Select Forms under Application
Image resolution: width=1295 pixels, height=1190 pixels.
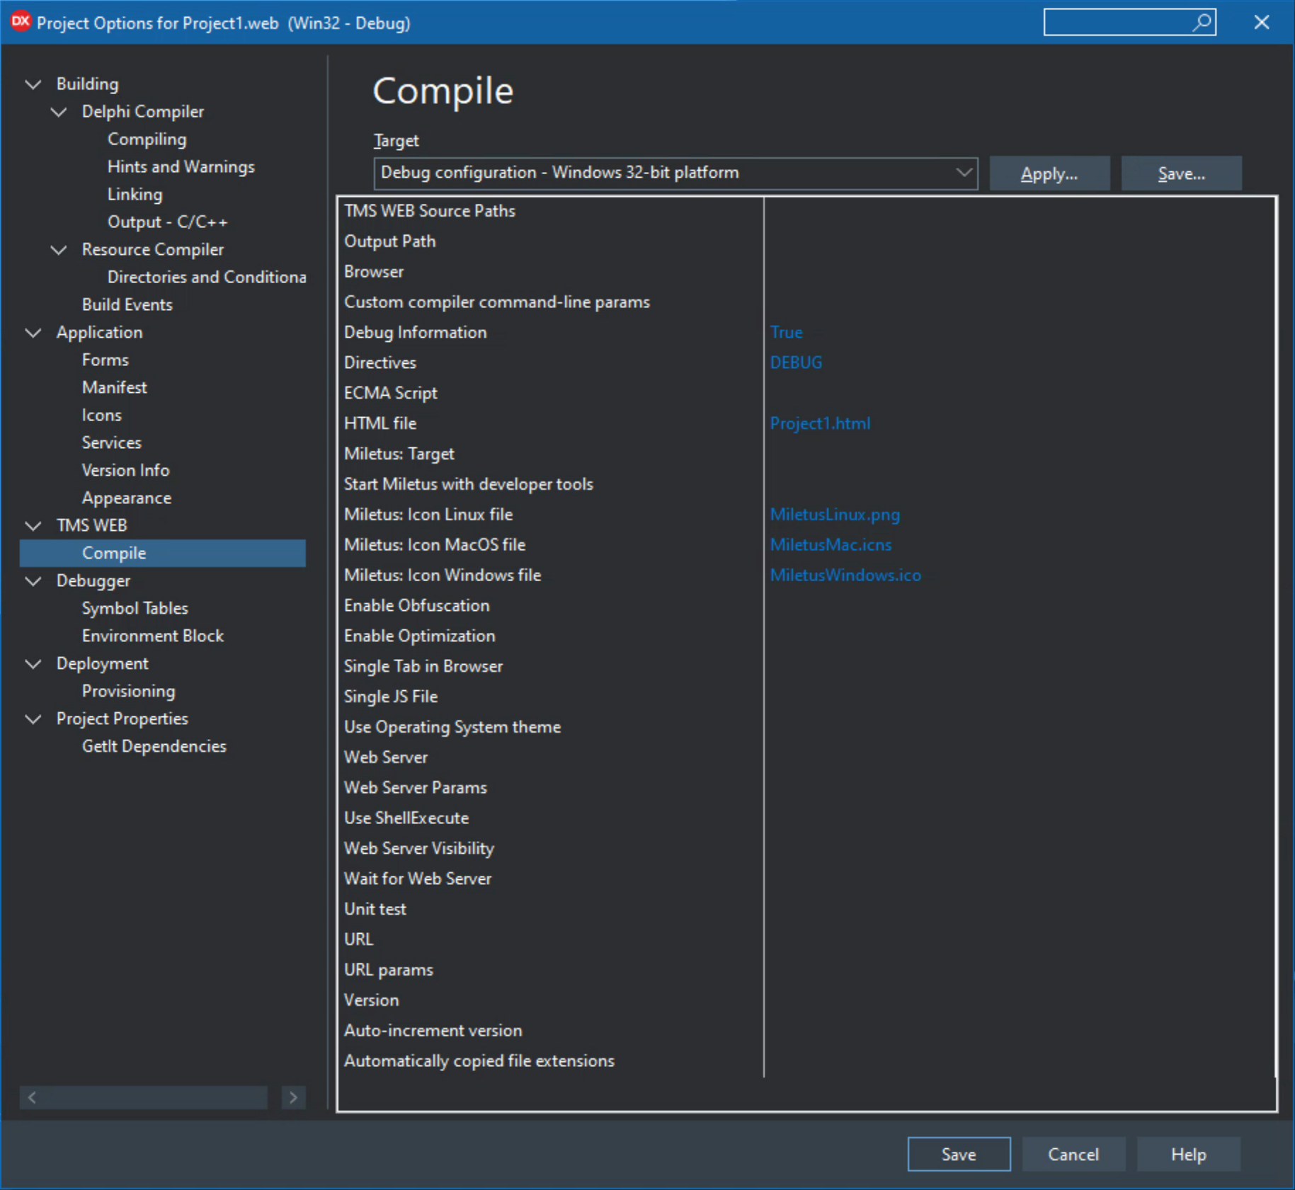point(105,360)
